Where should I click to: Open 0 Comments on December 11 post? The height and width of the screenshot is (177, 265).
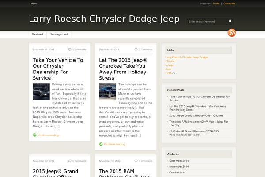click(x=79, y=50)
